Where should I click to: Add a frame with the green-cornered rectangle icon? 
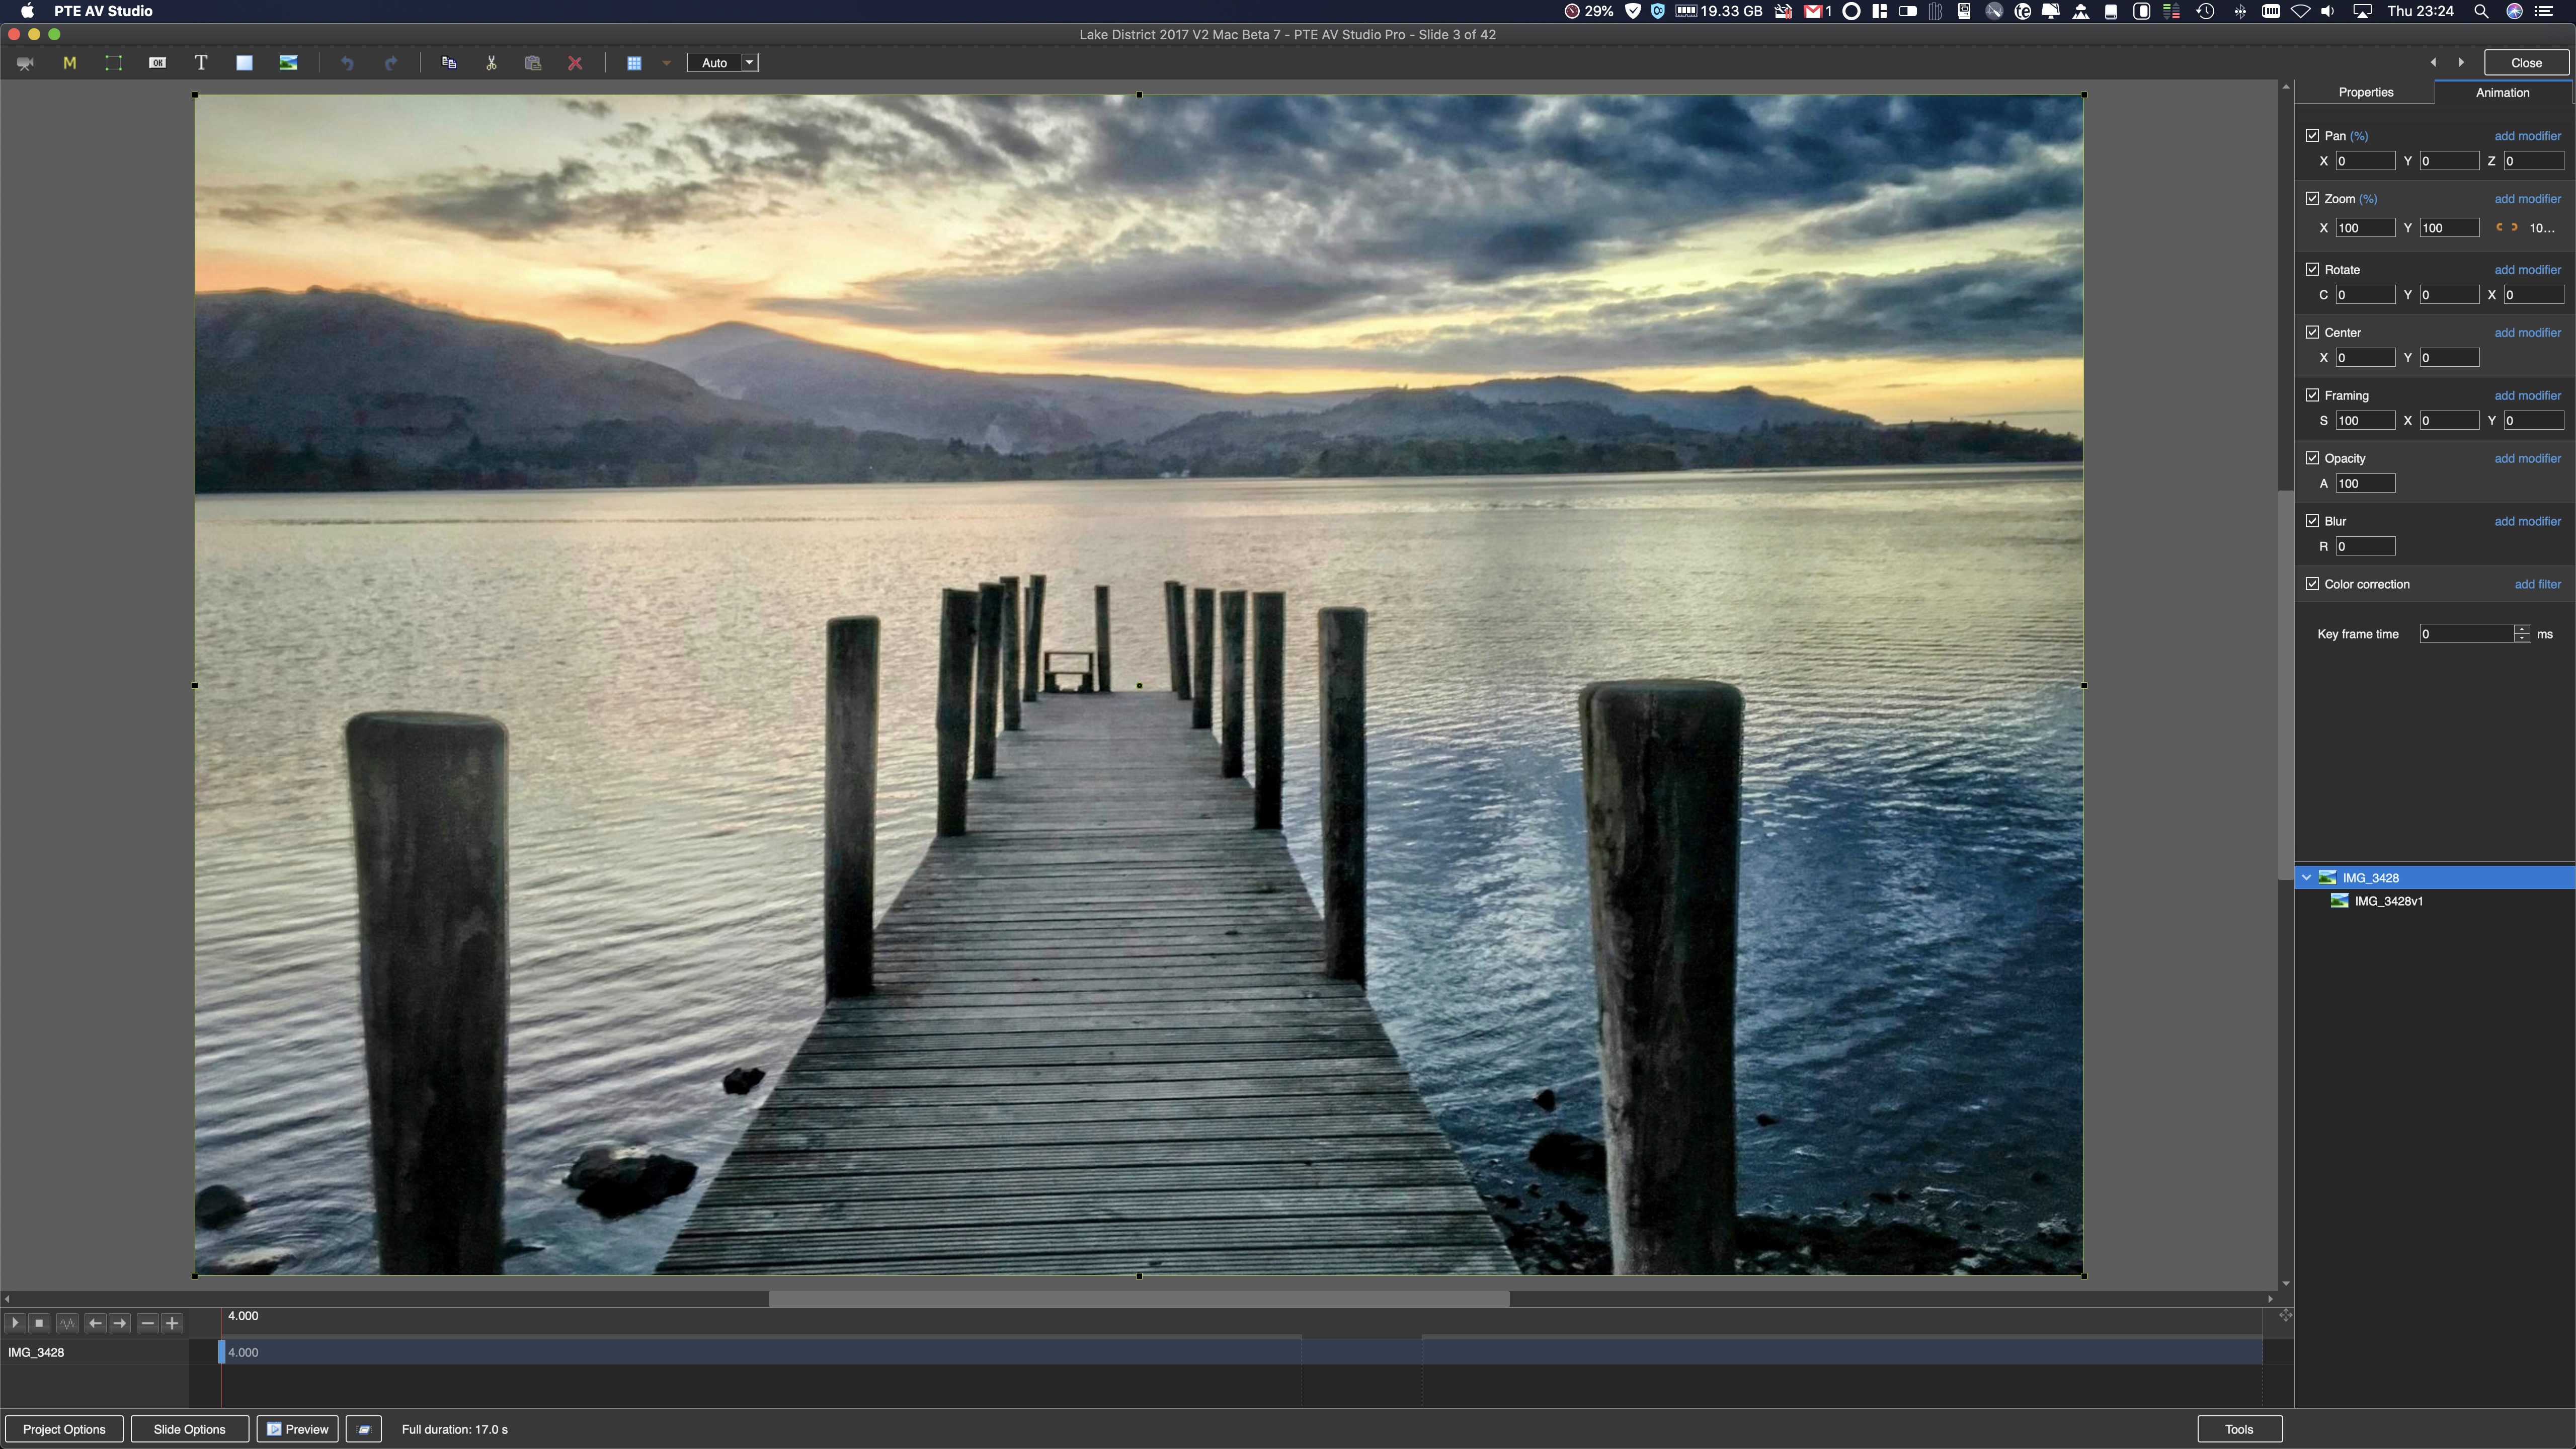click(x=113, y=63)
